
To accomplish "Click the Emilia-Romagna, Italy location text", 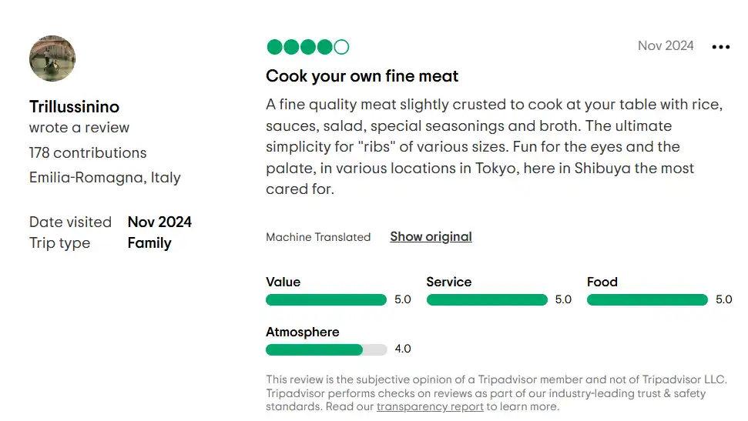I will tap(105, 177).
